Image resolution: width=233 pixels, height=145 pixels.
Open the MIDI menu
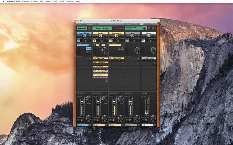[x=62, y=1]
